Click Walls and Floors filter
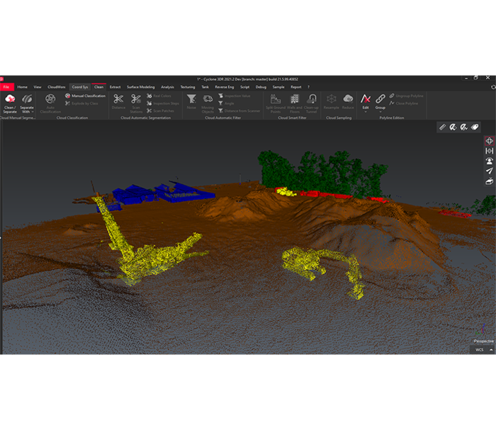 tap(295, 103)
